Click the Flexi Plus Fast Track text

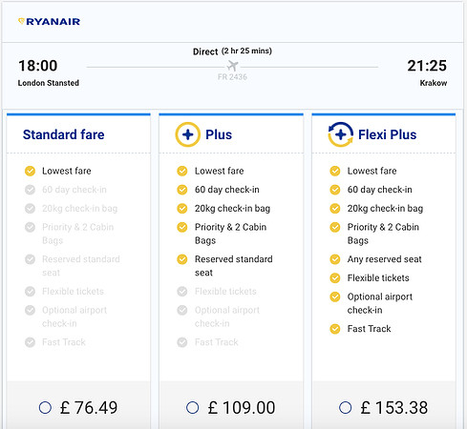[x=369, y=329]
